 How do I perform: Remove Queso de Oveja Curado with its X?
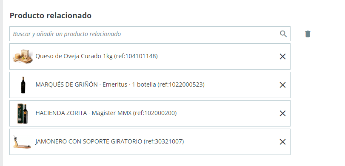(282, 56)
